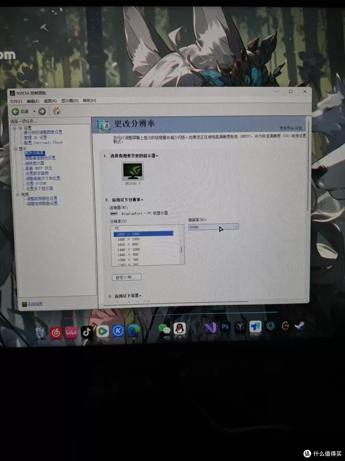This screenshot has width=345, height=461.
Task: Open the Recycle Bin dock icon
Action: 40,333
